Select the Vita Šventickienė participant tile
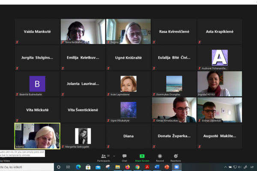257x171 pixels. (83, 110)
